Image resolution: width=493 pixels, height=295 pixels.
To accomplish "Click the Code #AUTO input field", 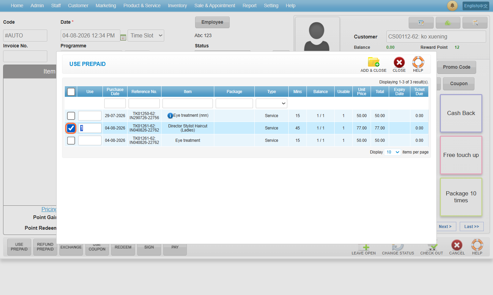I will (25, 35).
